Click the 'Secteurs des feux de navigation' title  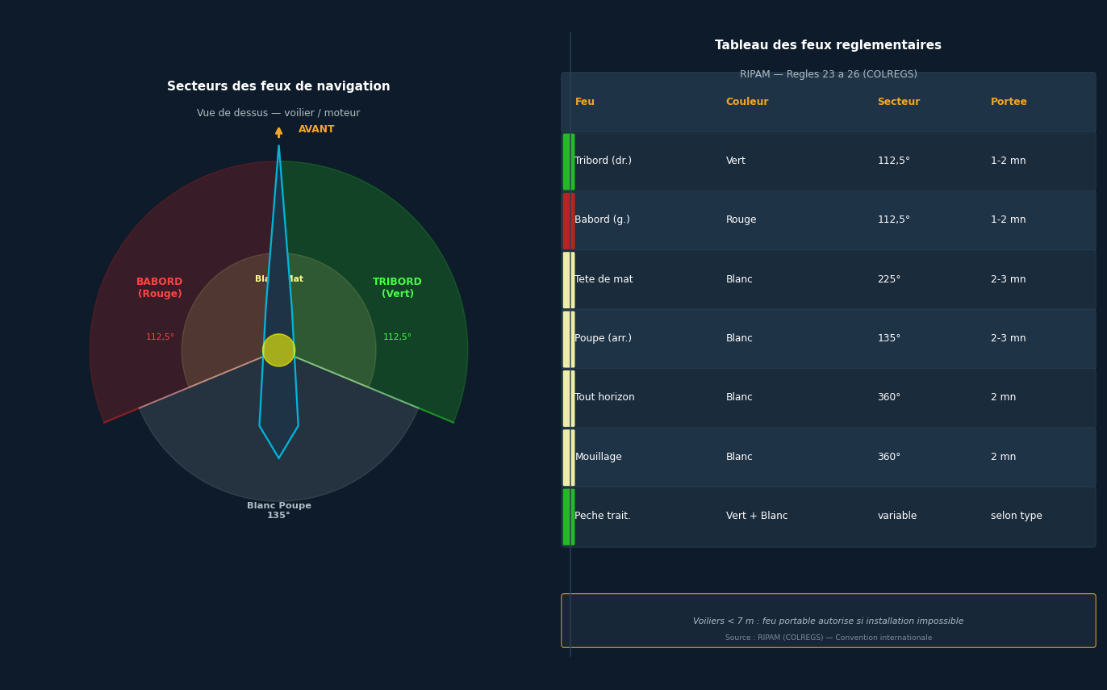(278, 87)
